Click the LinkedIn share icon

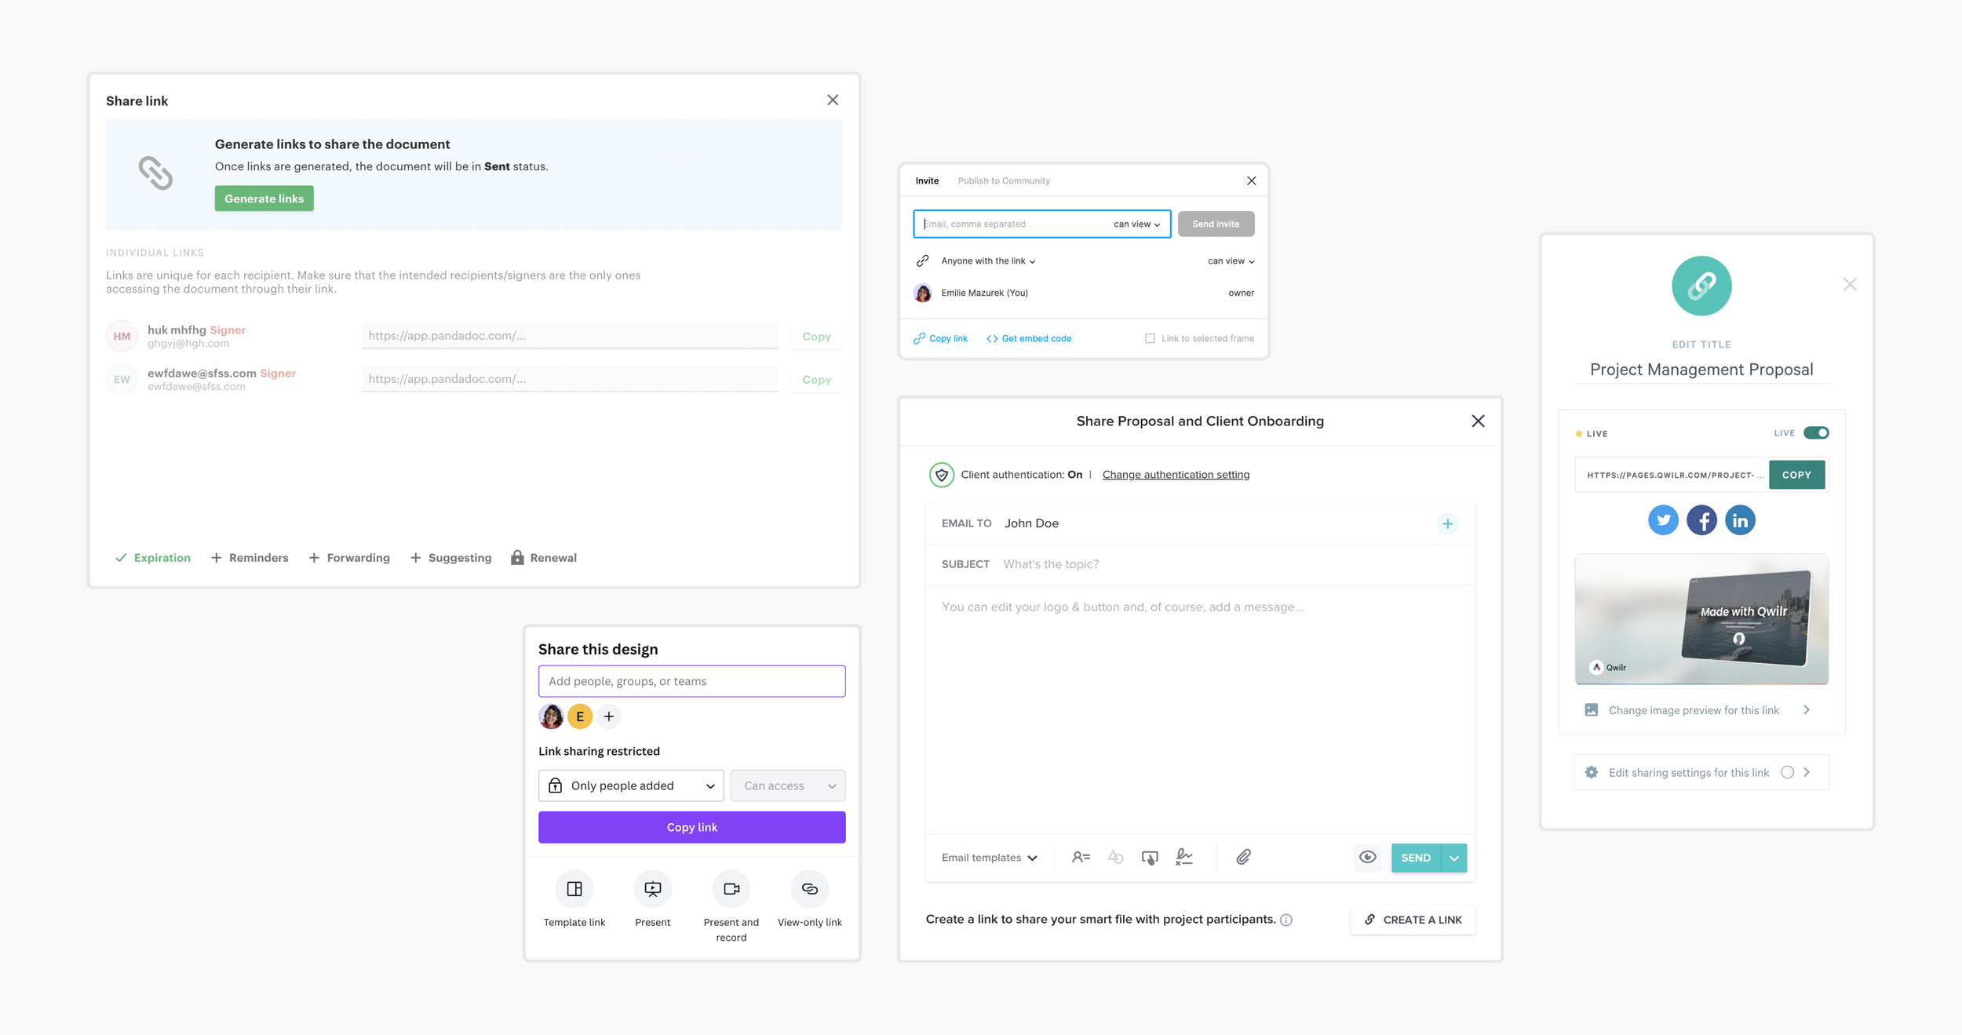(x=1740, y=520)
